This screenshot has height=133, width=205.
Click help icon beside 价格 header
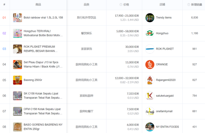(121, 5)
